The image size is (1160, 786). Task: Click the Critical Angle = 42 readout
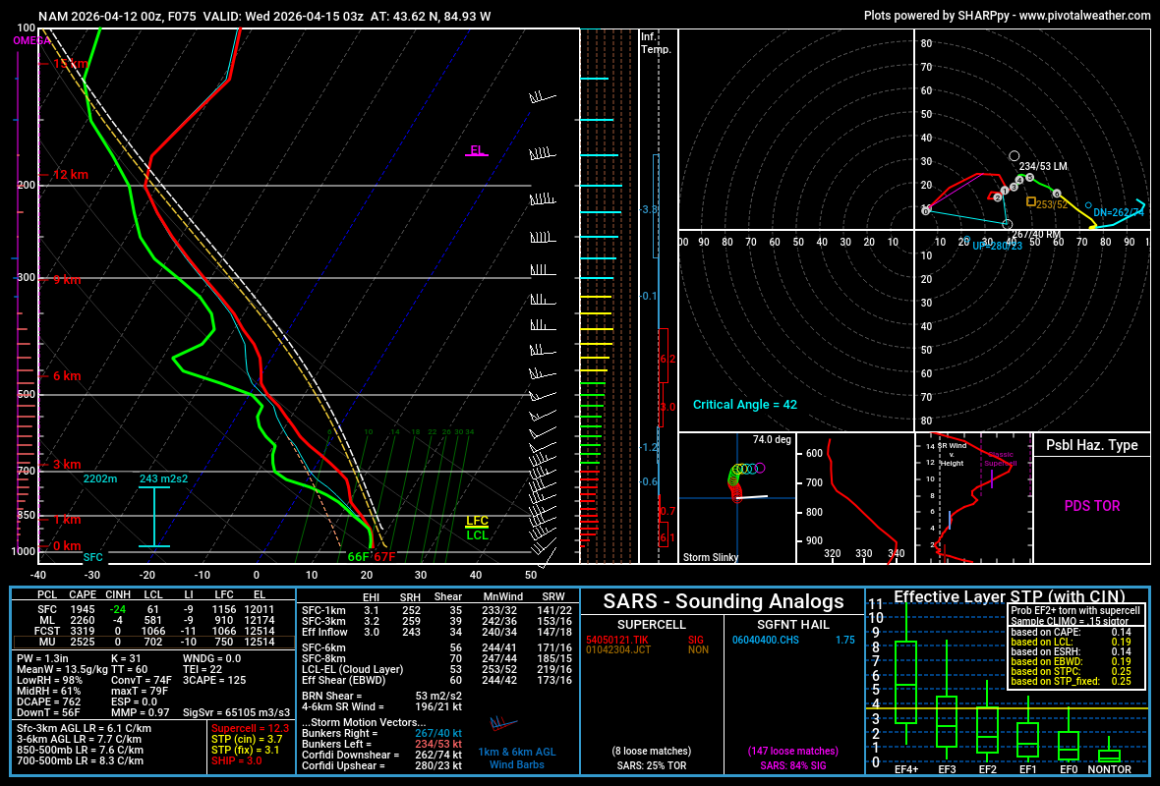(744, 405)
